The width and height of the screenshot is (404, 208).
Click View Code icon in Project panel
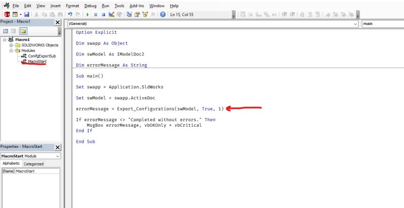coord(6,31)
